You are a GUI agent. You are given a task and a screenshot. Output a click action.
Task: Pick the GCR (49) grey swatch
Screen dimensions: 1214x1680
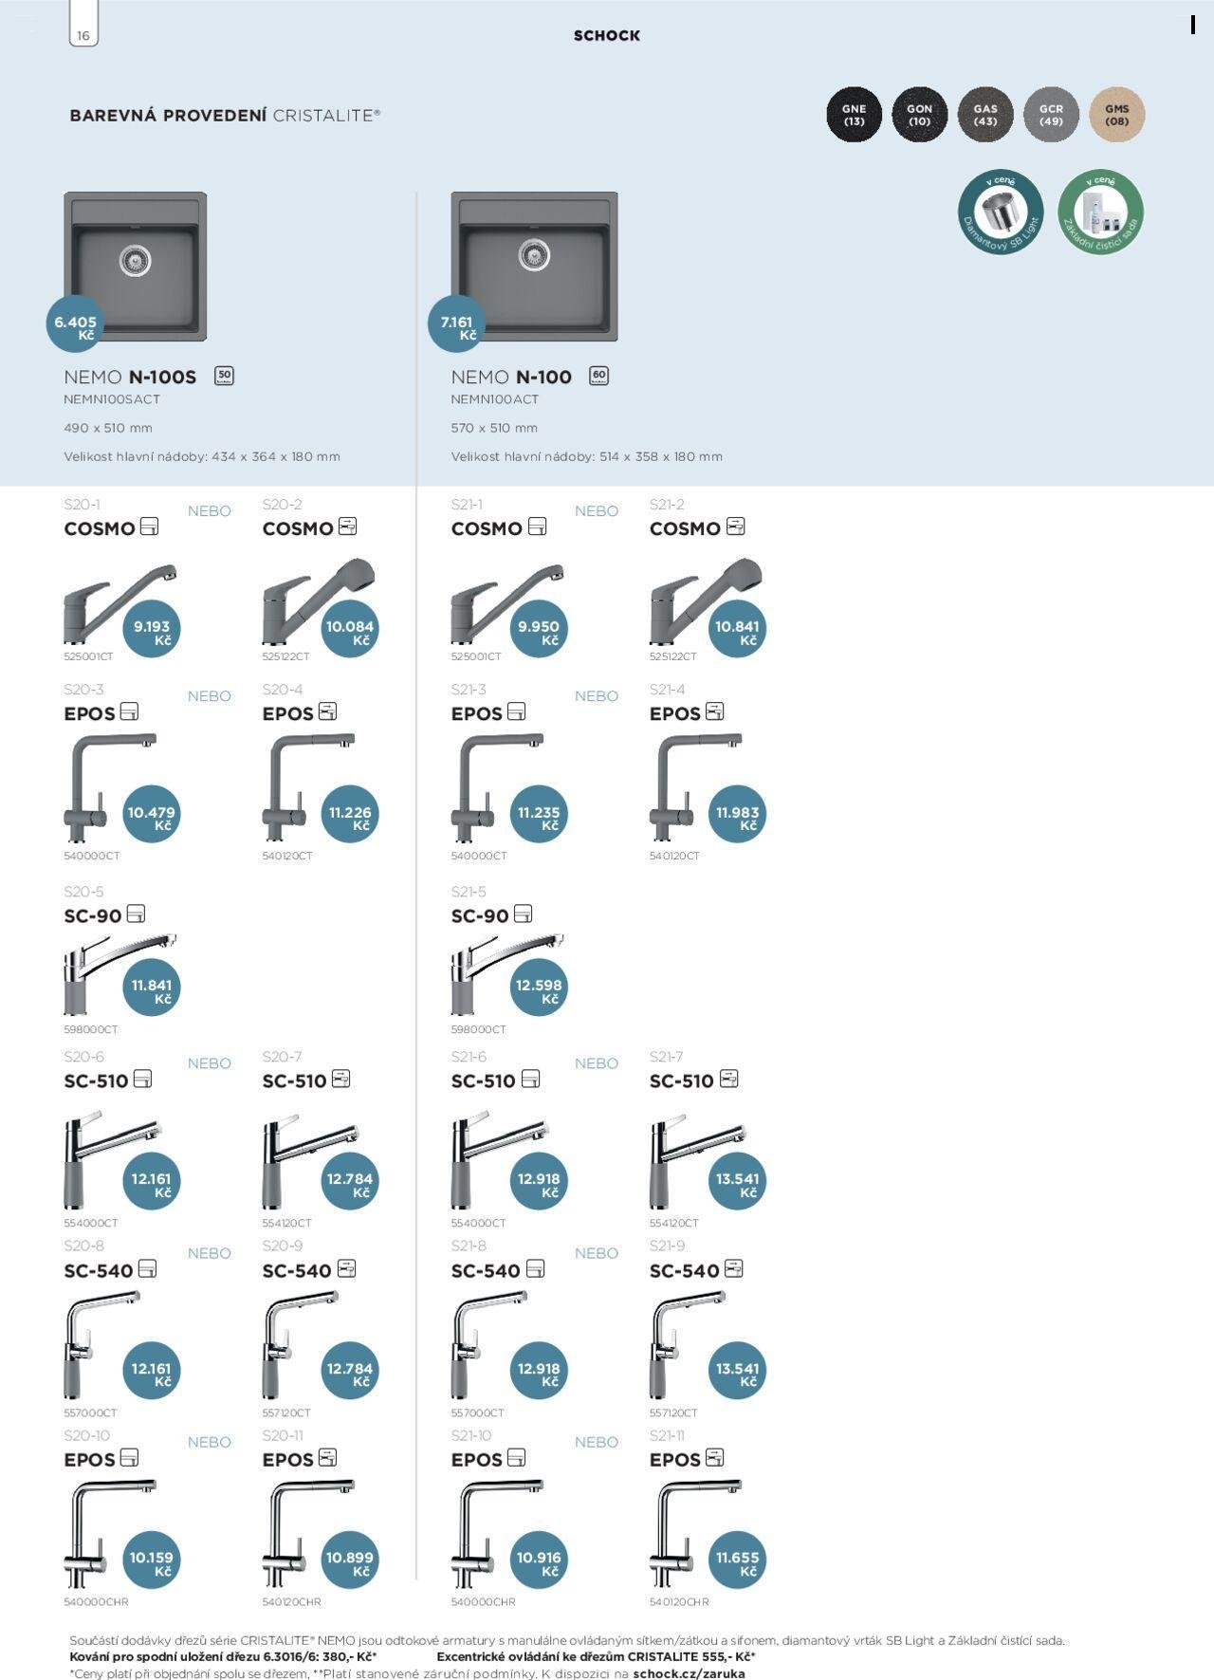(x=1051, y=115)
